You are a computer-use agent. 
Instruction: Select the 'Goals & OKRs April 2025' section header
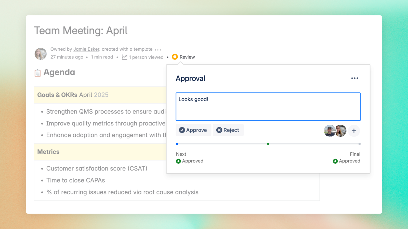[x=73, y=95]
